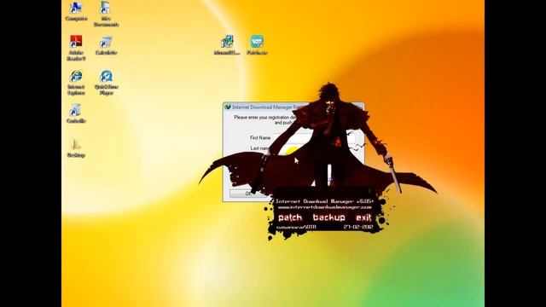Click exit in the patcher window
Viewport: 546px width, 307px height.
[x=363, y=218]
